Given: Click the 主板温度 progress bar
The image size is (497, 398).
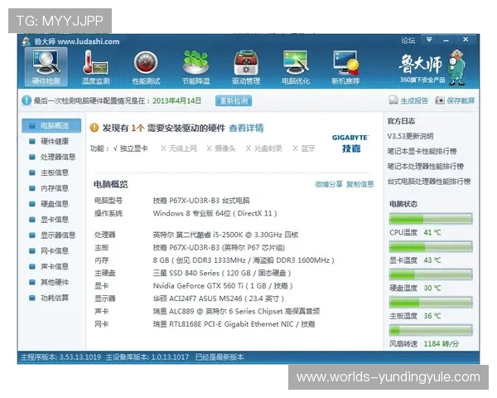Looking at the screenshot, I should point(431,302).
